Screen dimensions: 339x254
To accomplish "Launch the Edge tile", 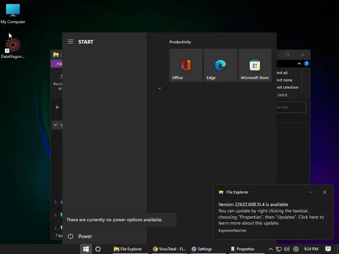I will pyautogui.click(x=220, y=65).
